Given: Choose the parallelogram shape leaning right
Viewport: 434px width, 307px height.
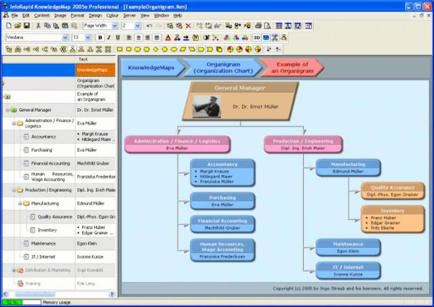Looking at the screenshot, I should [x=182, y=49].
